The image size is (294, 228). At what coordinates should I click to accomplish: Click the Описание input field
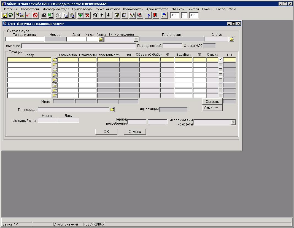tap(79, 46)
